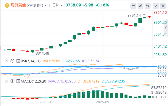The image size is (168, 106).
Task: Click the gold coin logo icon
Action: [7, 5]
